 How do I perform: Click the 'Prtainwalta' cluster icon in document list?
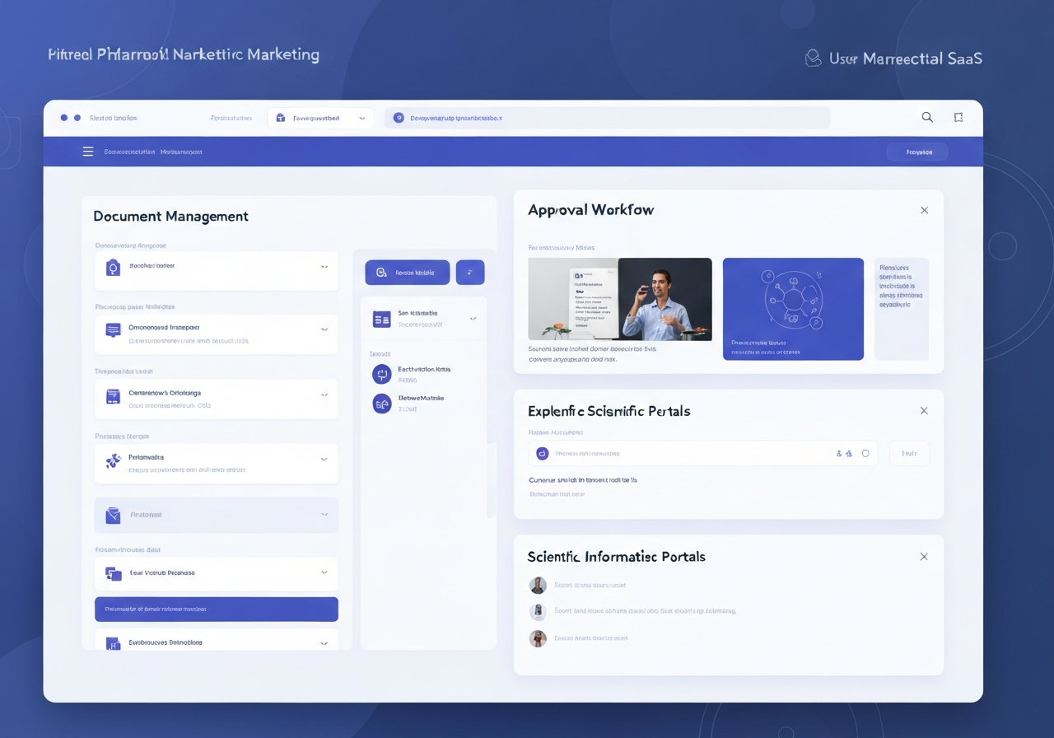point(113,461)
